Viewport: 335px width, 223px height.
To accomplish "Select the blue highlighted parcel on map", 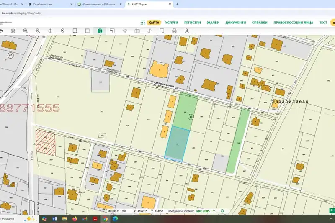I will (177, 144).
